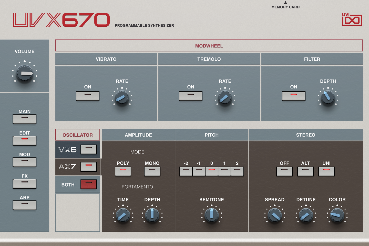The width and height of the screenshot is (369, 246).
Task: Select the AX7 oscillator
Action: pos(88,167)
